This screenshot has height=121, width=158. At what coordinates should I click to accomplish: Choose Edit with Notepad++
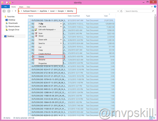tap(49, 30)
